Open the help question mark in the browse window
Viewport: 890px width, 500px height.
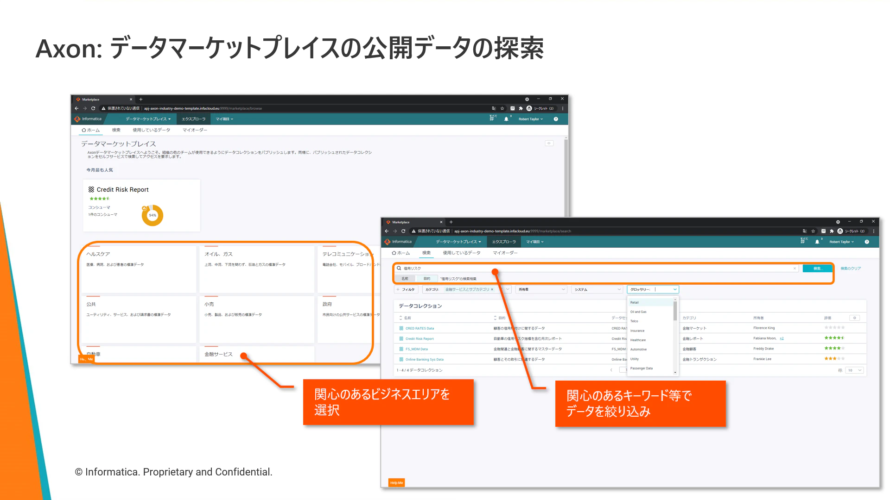click(x=556, y=119)
